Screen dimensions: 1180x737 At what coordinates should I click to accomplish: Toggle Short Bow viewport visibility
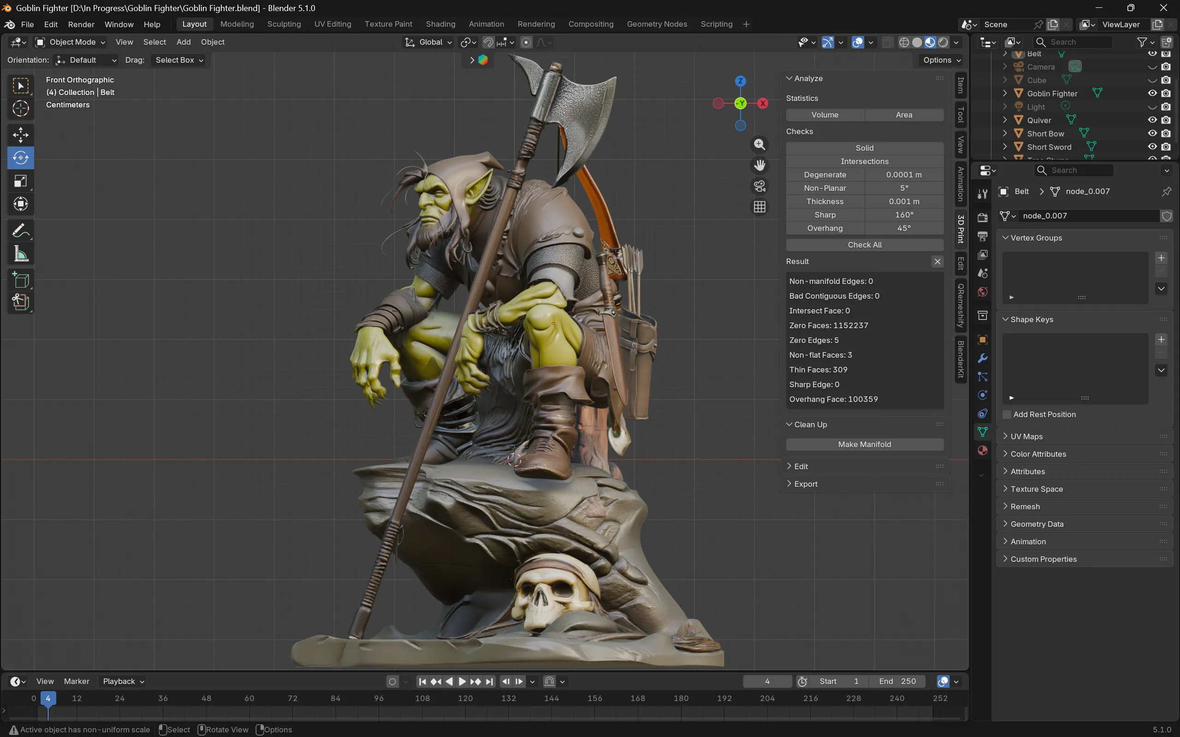click(1152, 133)
